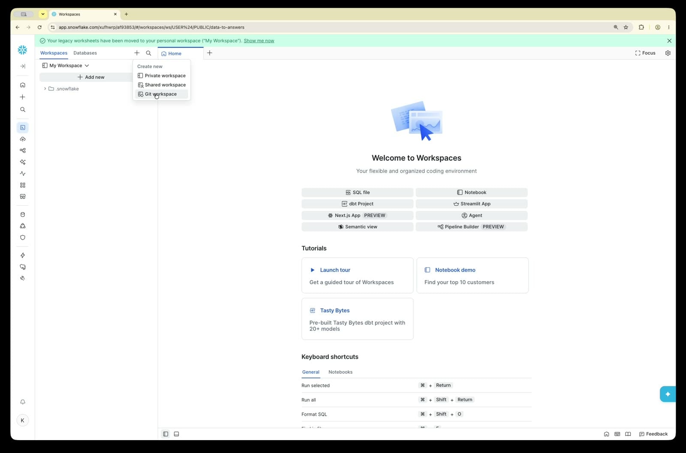Screen dimensions: 686x453
Task: Open the Governance shield icon
Action: pos(23,237)
